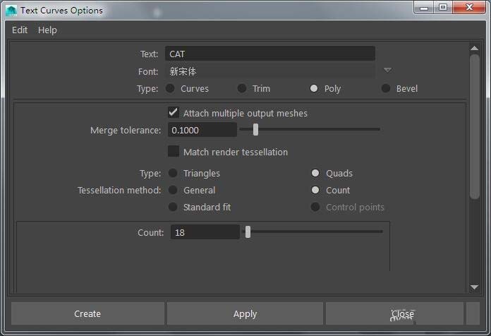Click the Merge tolerance slider handle
The height and width of the screenshot is (336, 491).
pyautogui.click(x=255, y=129)
